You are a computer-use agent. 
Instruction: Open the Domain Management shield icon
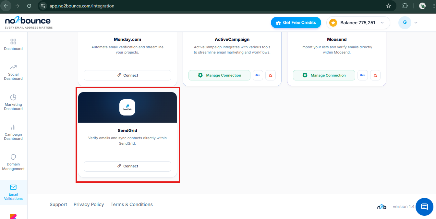(x=13, y=157)
